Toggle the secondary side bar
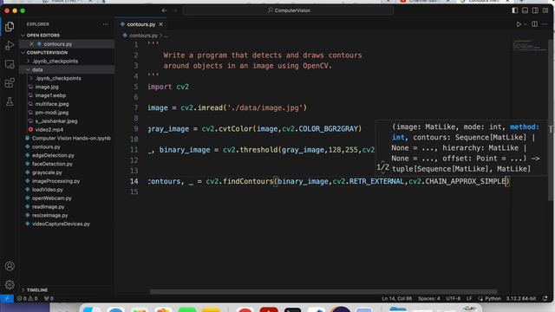The width and height of the screenshot is (555, 312). (x=535, y=10)
